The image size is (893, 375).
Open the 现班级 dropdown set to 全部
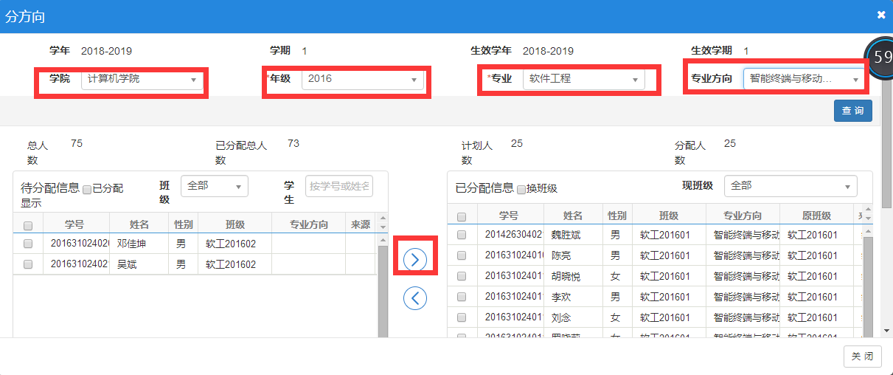click(790, 186)
